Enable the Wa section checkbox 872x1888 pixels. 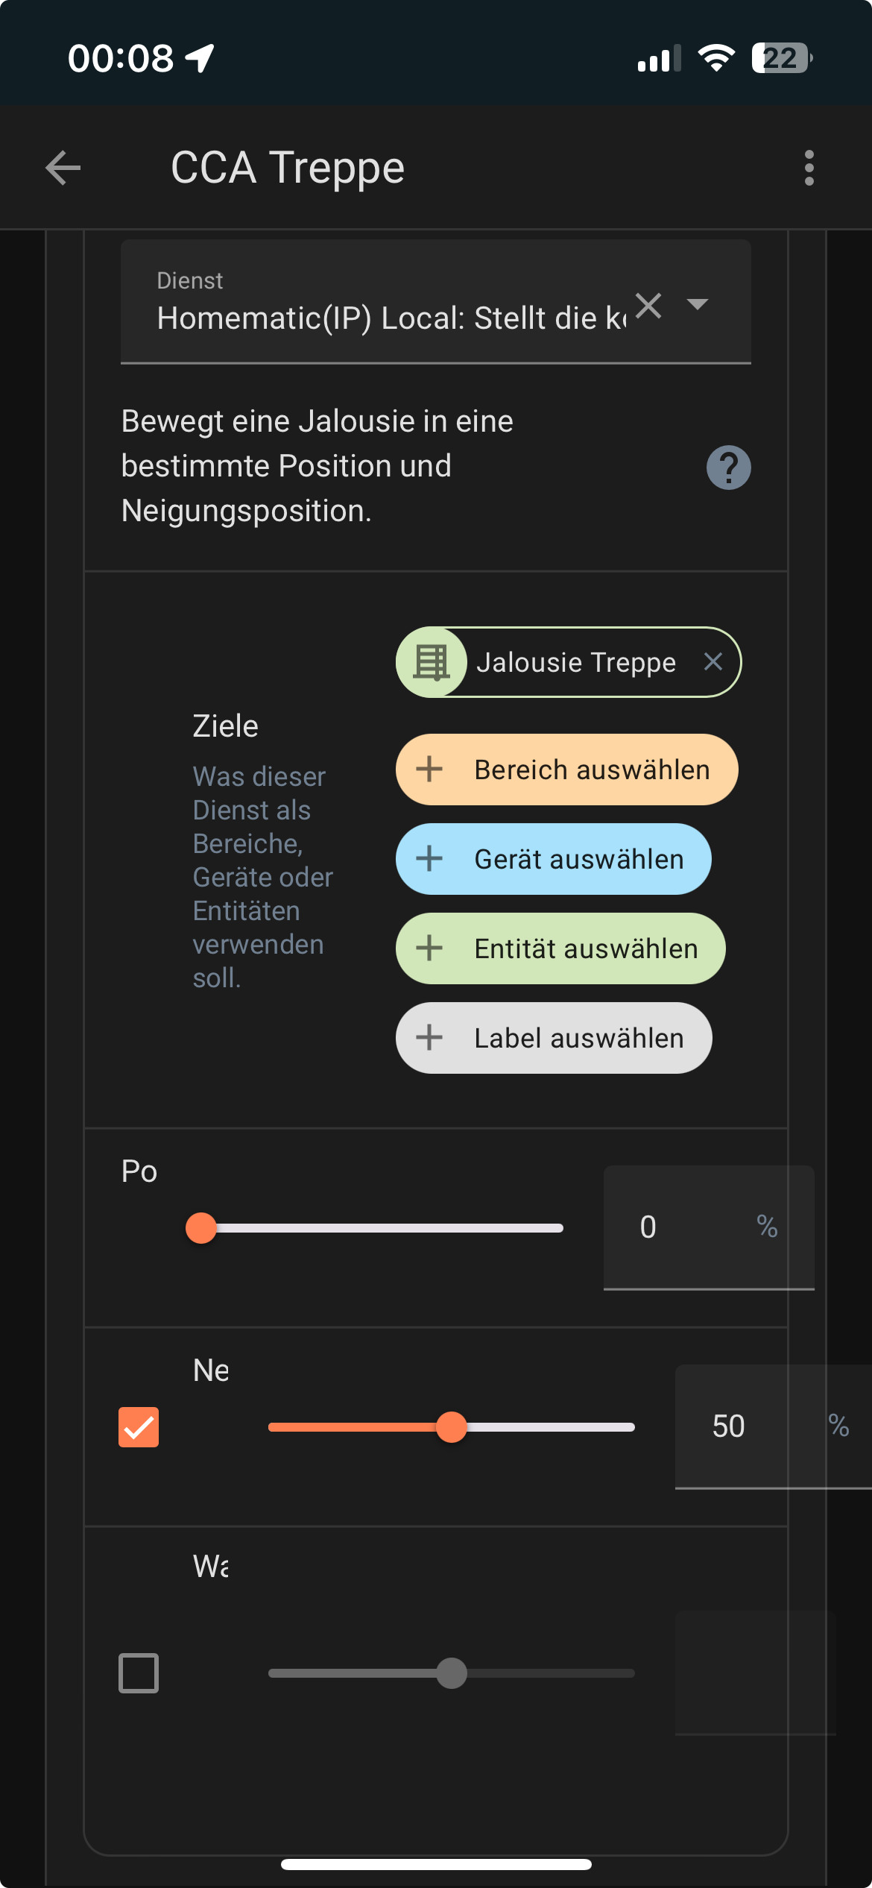point(139,1674)
